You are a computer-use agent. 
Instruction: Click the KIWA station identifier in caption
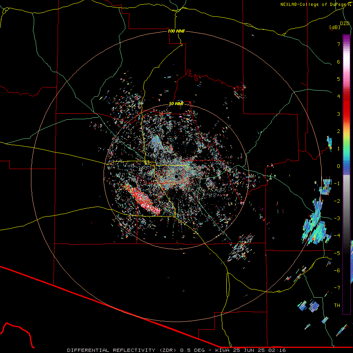223,350
